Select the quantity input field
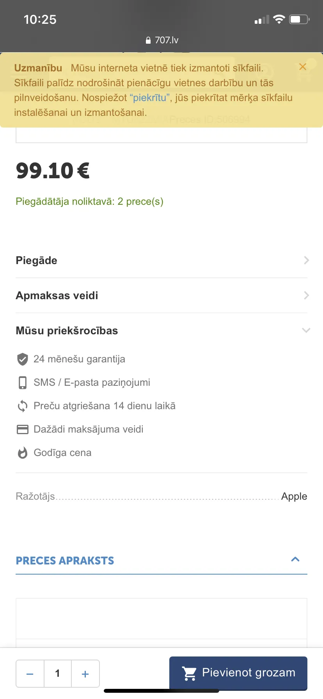 coord(58,674)
